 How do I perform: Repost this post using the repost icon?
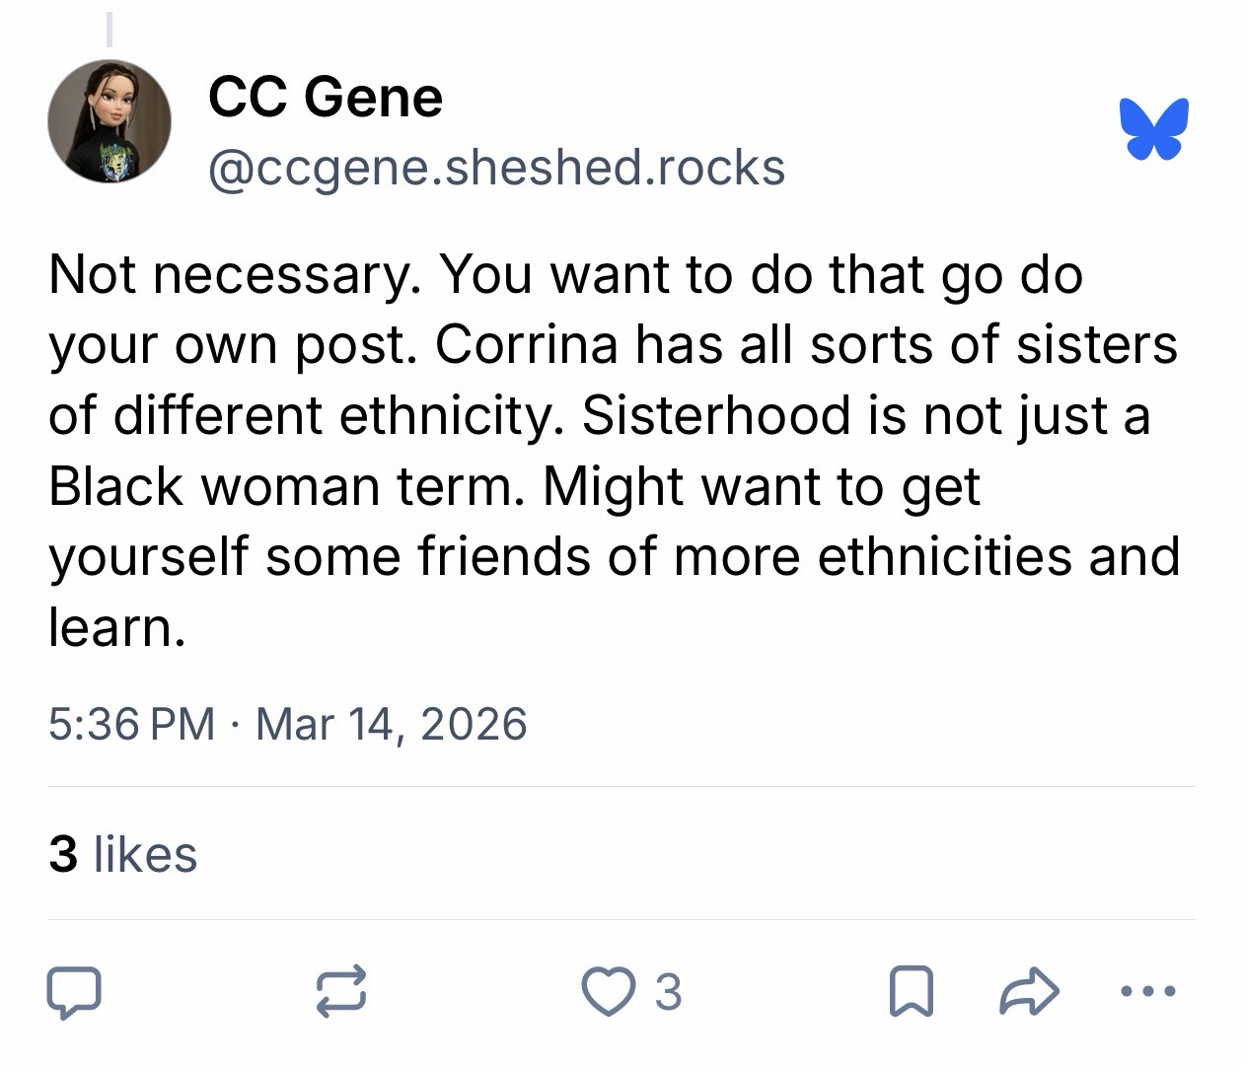[x=341, y=992]
